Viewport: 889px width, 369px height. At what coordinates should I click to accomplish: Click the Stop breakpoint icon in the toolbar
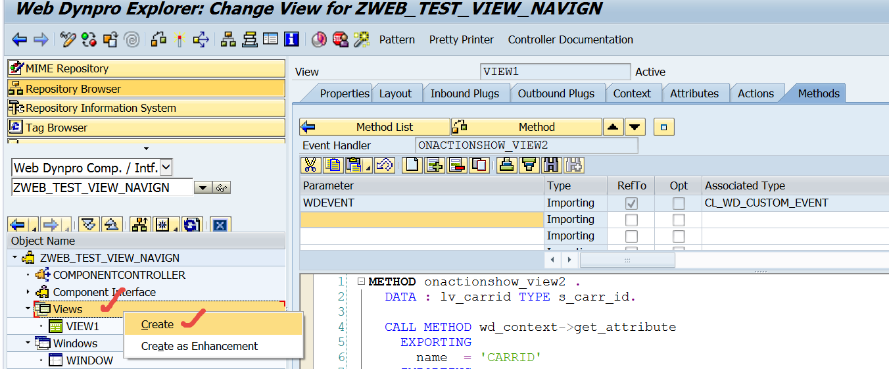tap(340, 39)
